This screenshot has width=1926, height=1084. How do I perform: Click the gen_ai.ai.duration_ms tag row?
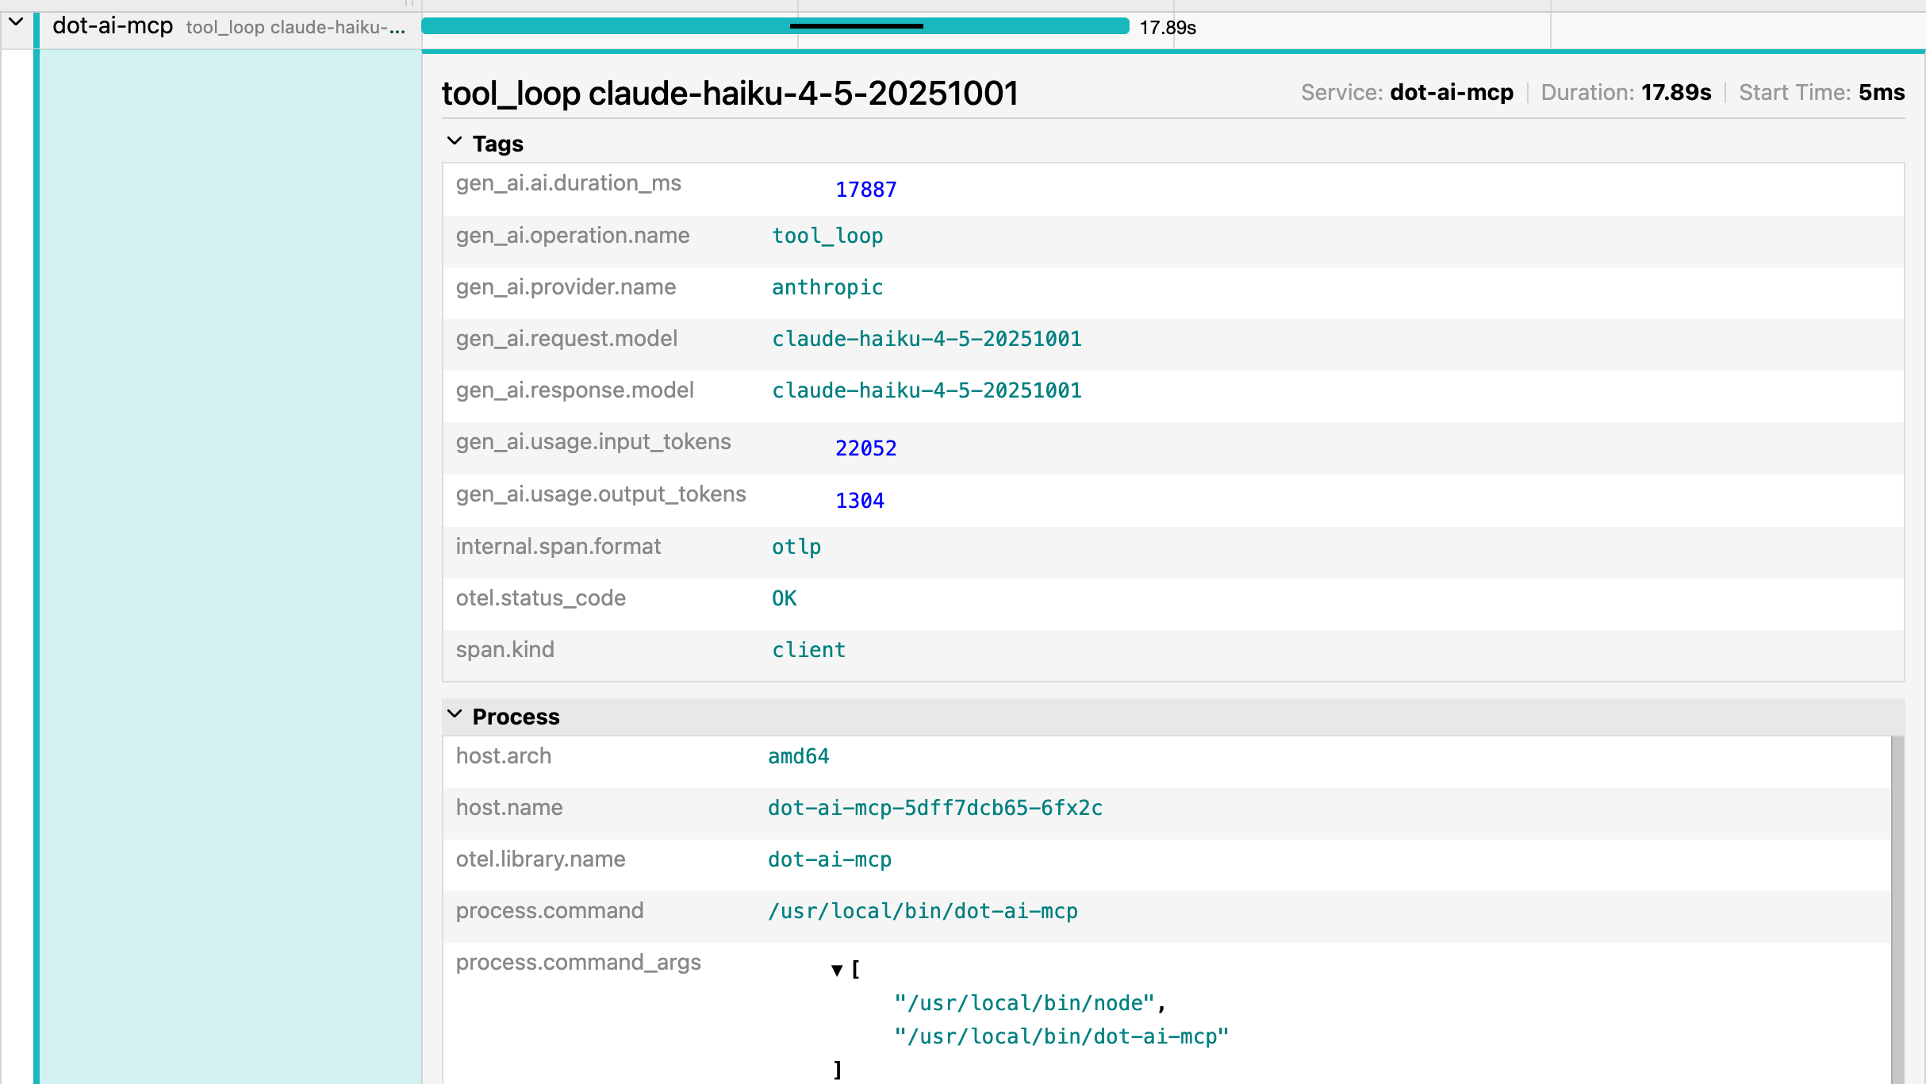[x=568, y=184]
